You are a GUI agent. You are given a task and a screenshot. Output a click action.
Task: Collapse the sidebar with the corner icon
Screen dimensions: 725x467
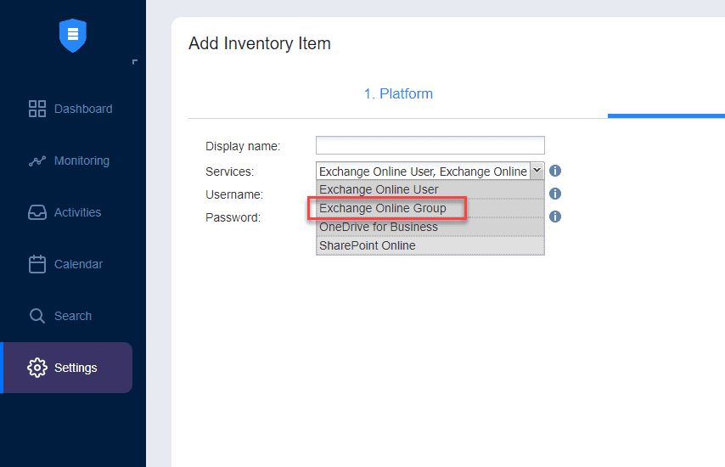(x=134, y=62)
